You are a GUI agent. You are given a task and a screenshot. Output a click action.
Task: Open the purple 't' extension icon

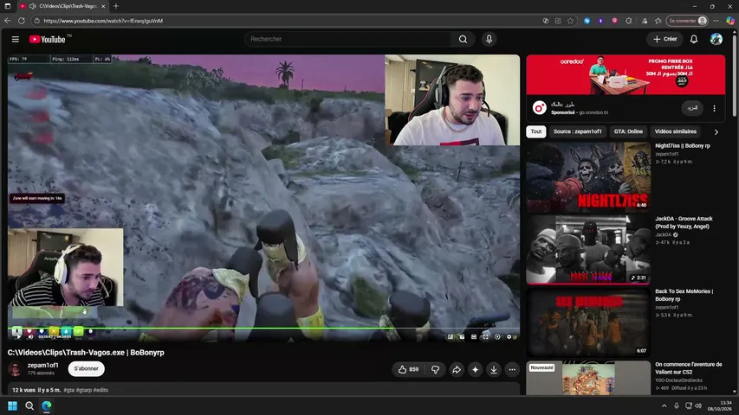[600, 21]
